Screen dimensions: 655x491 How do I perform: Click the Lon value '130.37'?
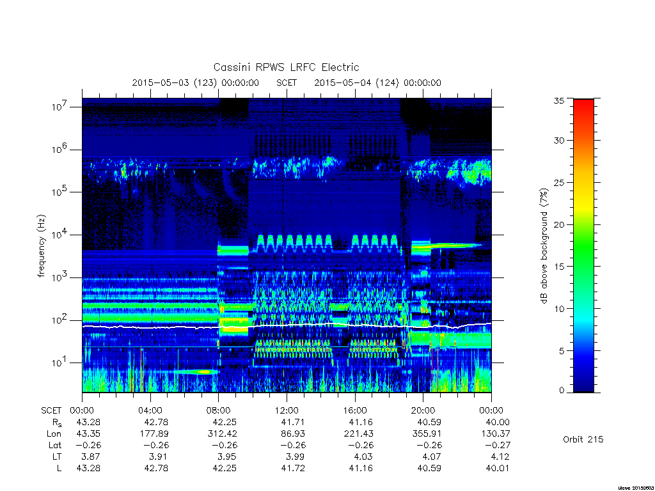[496, 434]
